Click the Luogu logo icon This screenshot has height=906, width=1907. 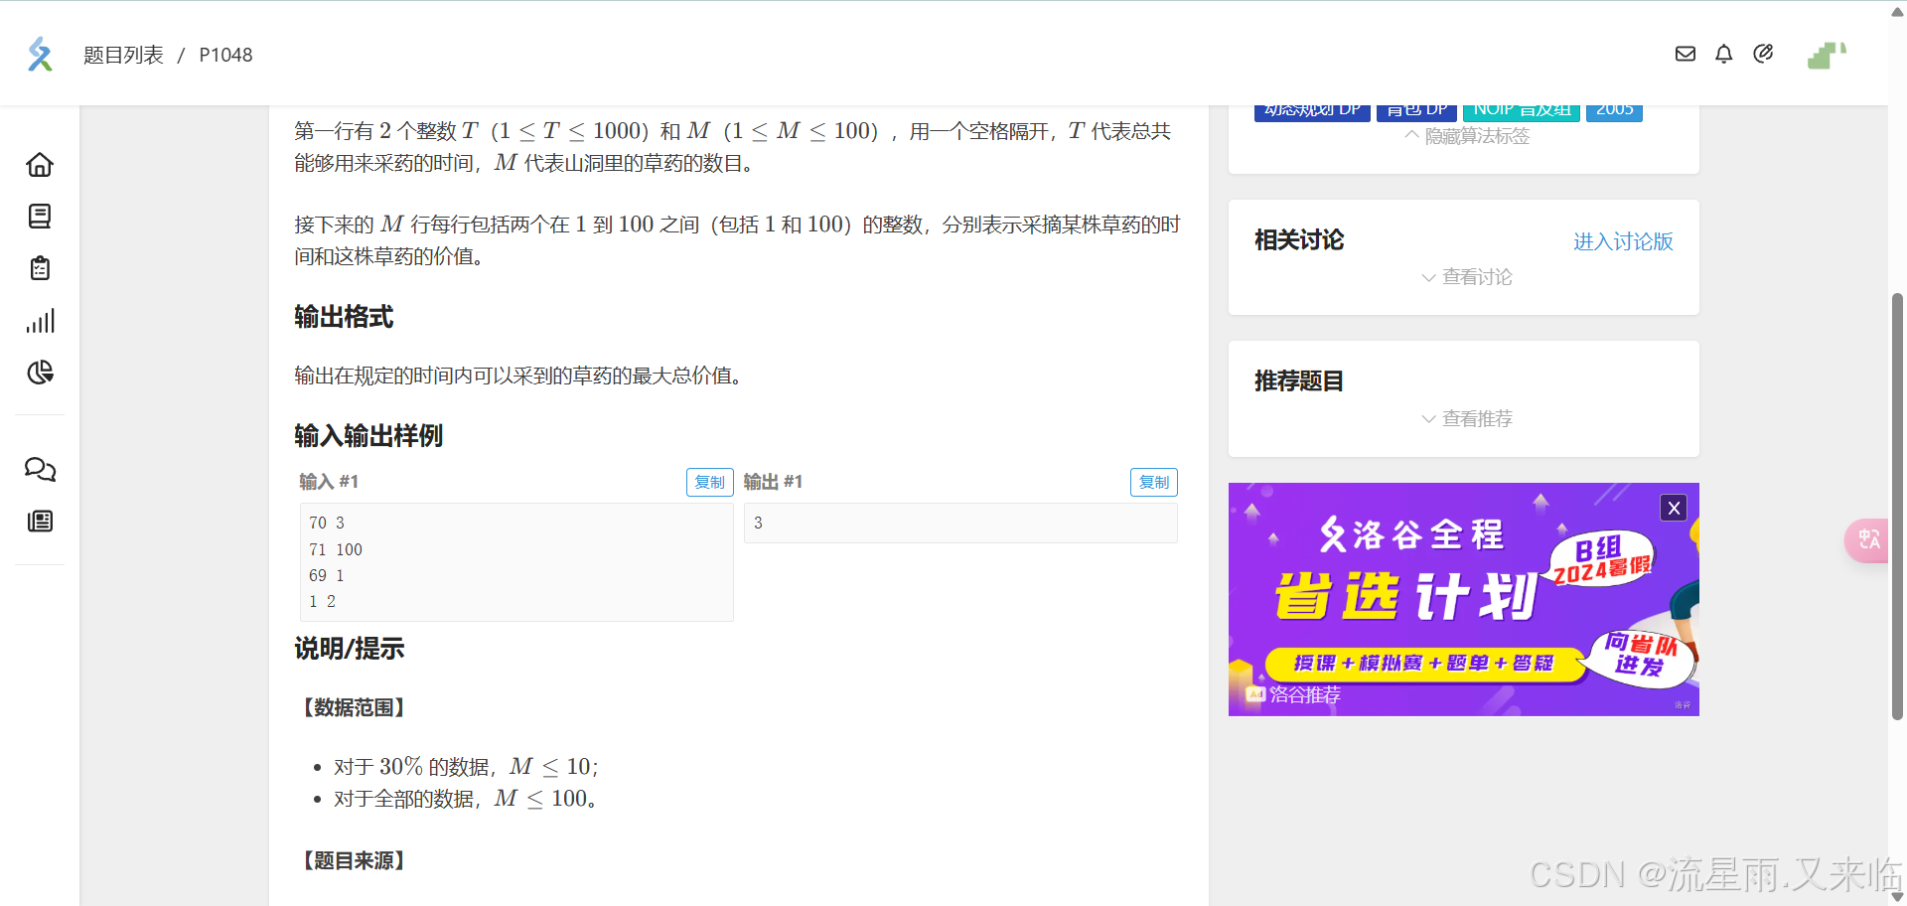tap(40, 55)
